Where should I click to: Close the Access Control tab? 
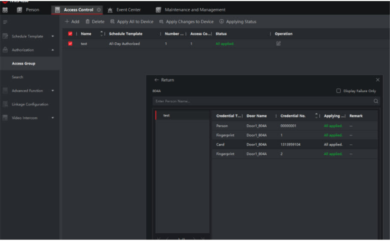click(x=99, y=10)
